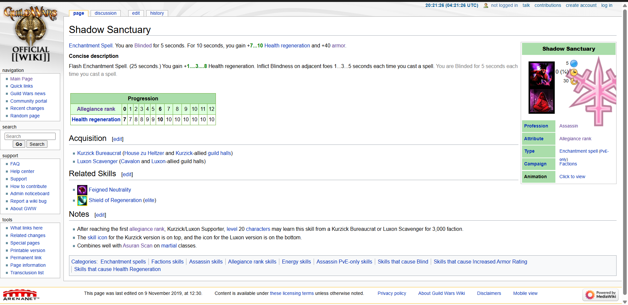Viewport: 628px width, 305px height.
Task: Click Allegiance rank in Progression table
Action: (x=96, y=109)
